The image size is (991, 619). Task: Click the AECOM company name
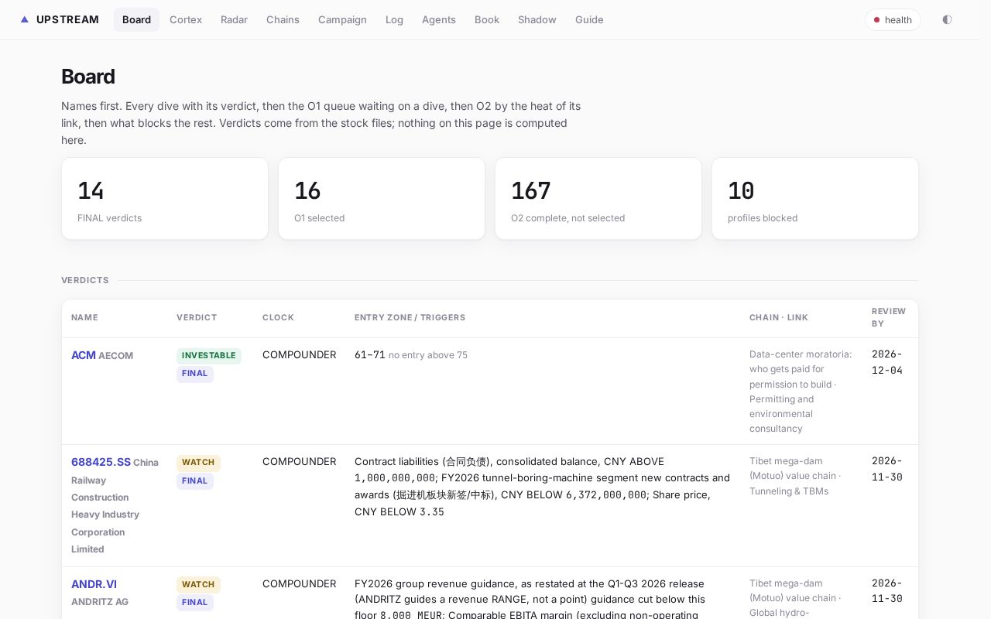click(x=116, y=356)
